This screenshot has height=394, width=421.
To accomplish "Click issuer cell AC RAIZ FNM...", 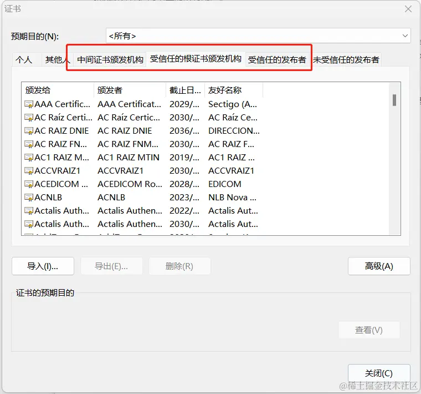I will click(x=128, y=144).
